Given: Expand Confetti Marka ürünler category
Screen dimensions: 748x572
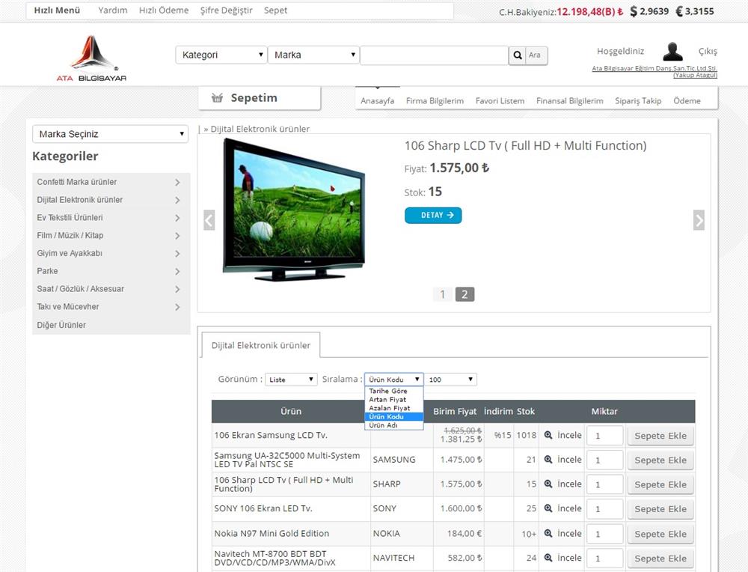Looking at the screenshot, I should coord(177,183).
